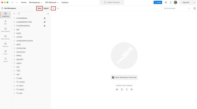This screenshot has height=109, width=197.
Task: Click Open Workspace Overview
Action: pyautogui.click(x=124, y=77)
